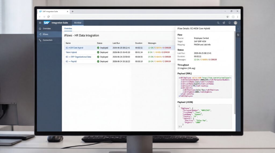Switch to SAP Integration Suite browser tab

53,12
